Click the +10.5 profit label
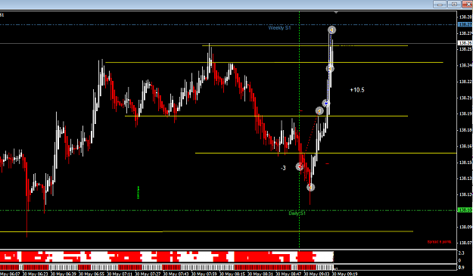 tap(357, 90)
